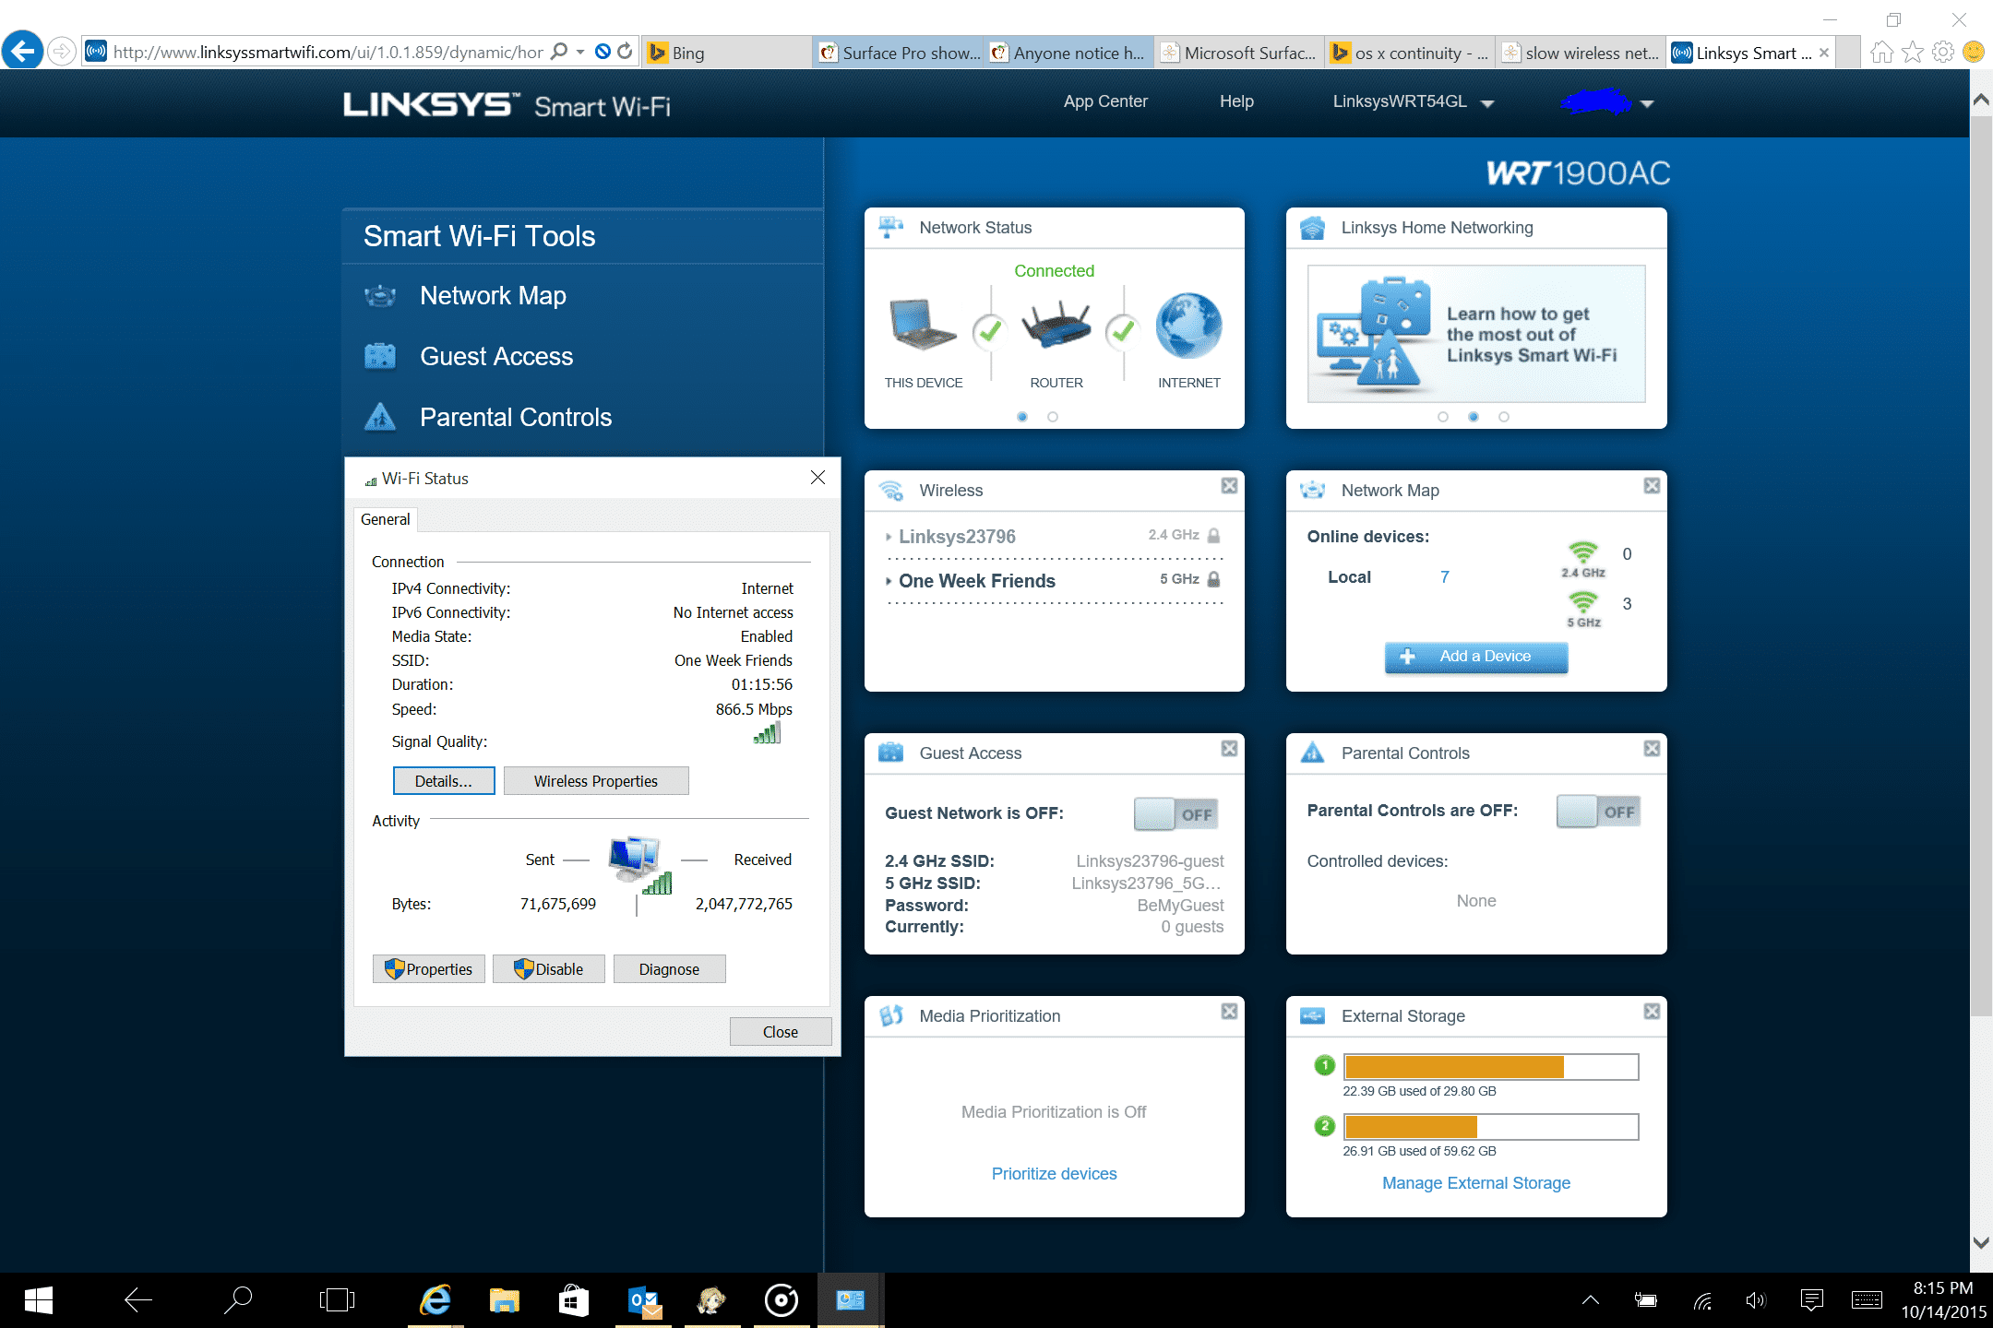Open Wireless Properties in Wi-Fi Status
This screenshot has width=1993, height=1328.
tap(596, 781)
